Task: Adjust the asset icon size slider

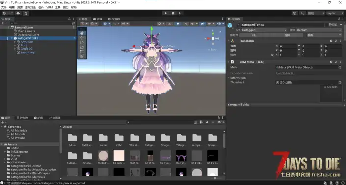Action: click(215, 178)
